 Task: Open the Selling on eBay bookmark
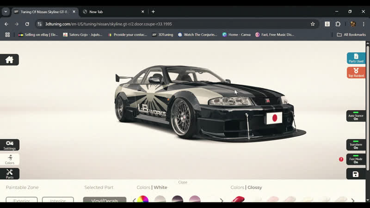[x=38, y=35]
